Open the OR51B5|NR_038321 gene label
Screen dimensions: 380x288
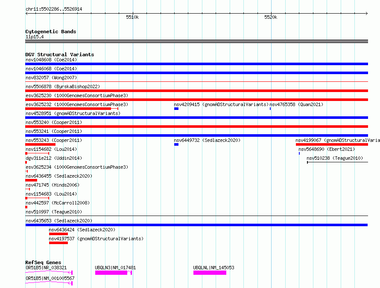tap(46, 268)
